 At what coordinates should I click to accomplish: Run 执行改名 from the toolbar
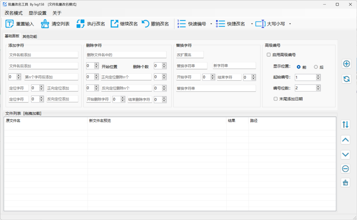91,24
